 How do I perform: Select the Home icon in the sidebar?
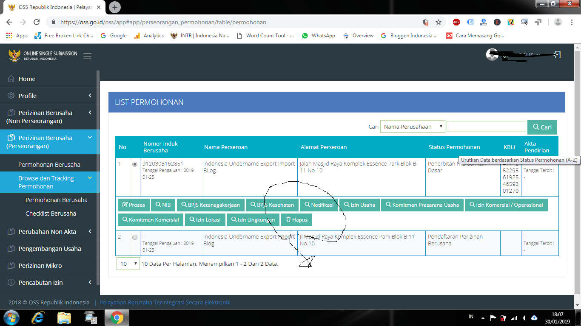coord(11,79)
